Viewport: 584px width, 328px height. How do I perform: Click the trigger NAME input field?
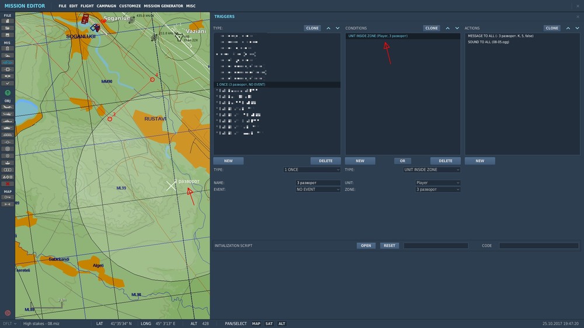pyautogui.click(x=318, y=183)
